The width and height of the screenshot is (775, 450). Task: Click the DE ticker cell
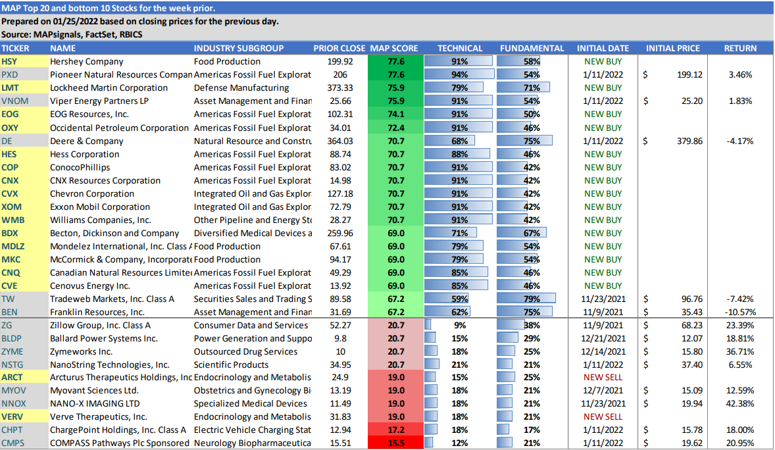click(24, 141)
